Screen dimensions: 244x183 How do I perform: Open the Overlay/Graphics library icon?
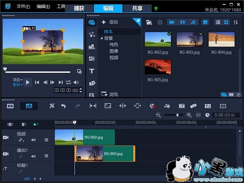92,83
